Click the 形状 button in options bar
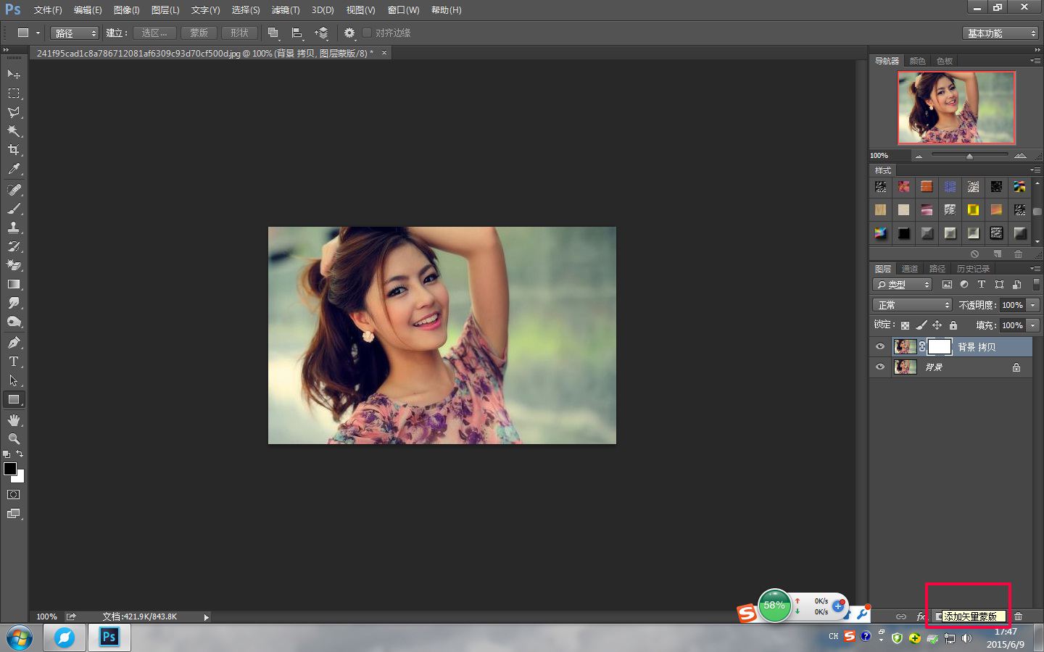1044x652 pixels. (x=239, y=33)
